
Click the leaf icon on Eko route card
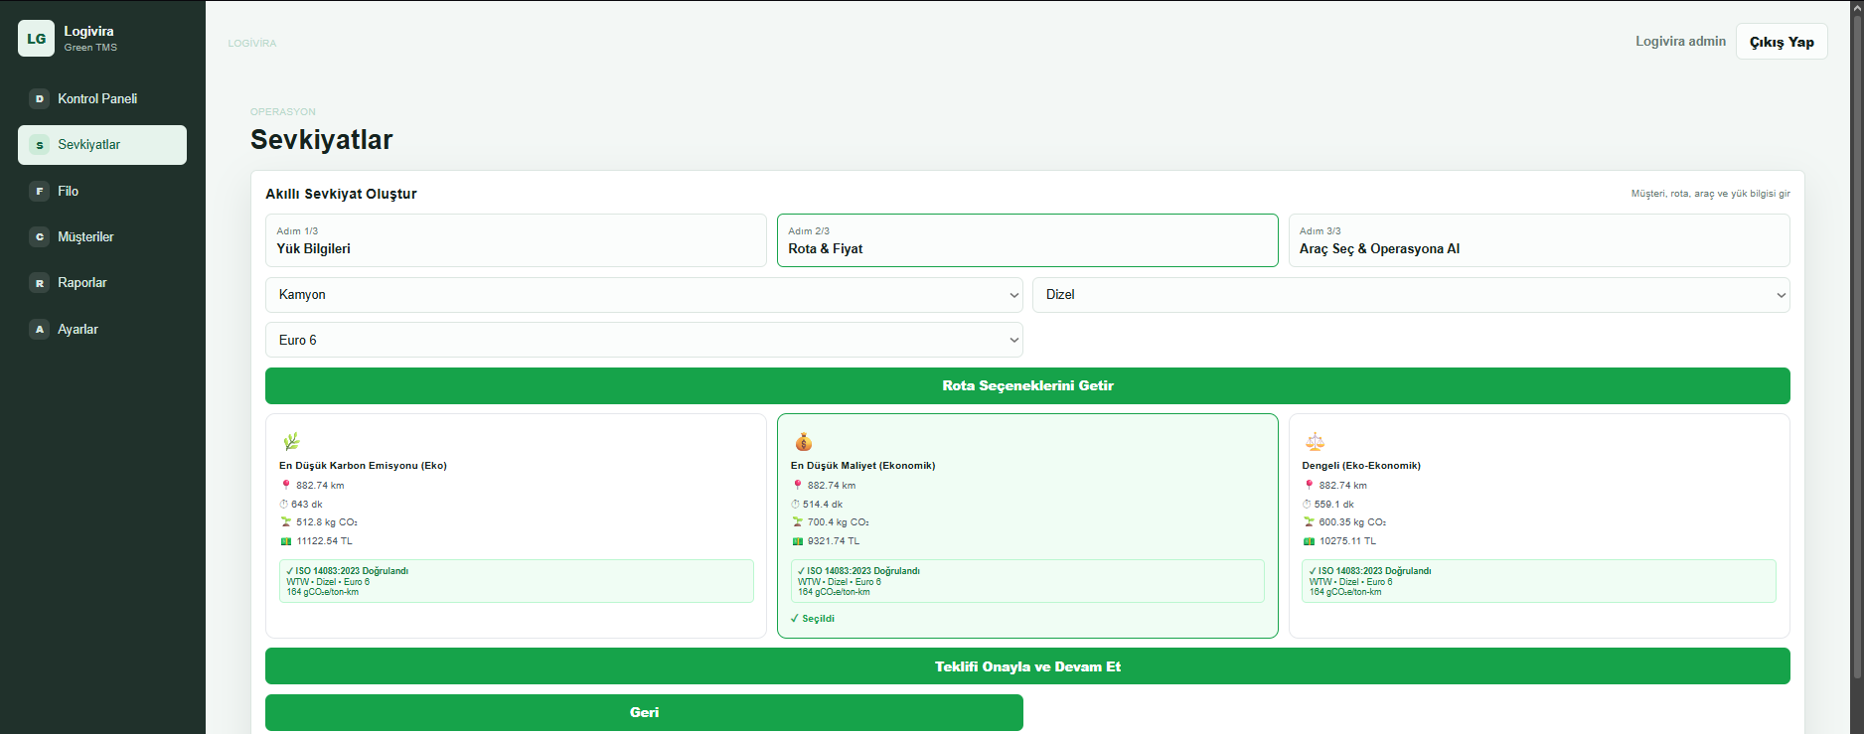tap(291, 441)
